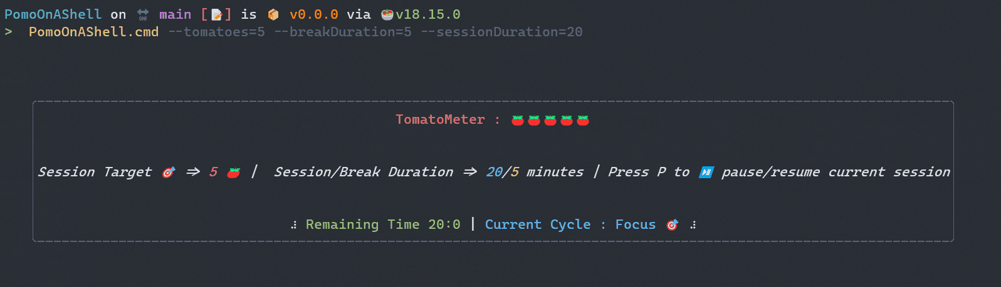Click the package box icon before v0.0.0
Viewport: 1001px width, 287px height.
[273, 14]
